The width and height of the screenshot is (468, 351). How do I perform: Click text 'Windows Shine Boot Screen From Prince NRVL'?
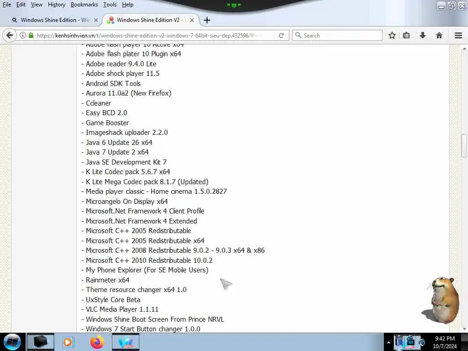154,319
